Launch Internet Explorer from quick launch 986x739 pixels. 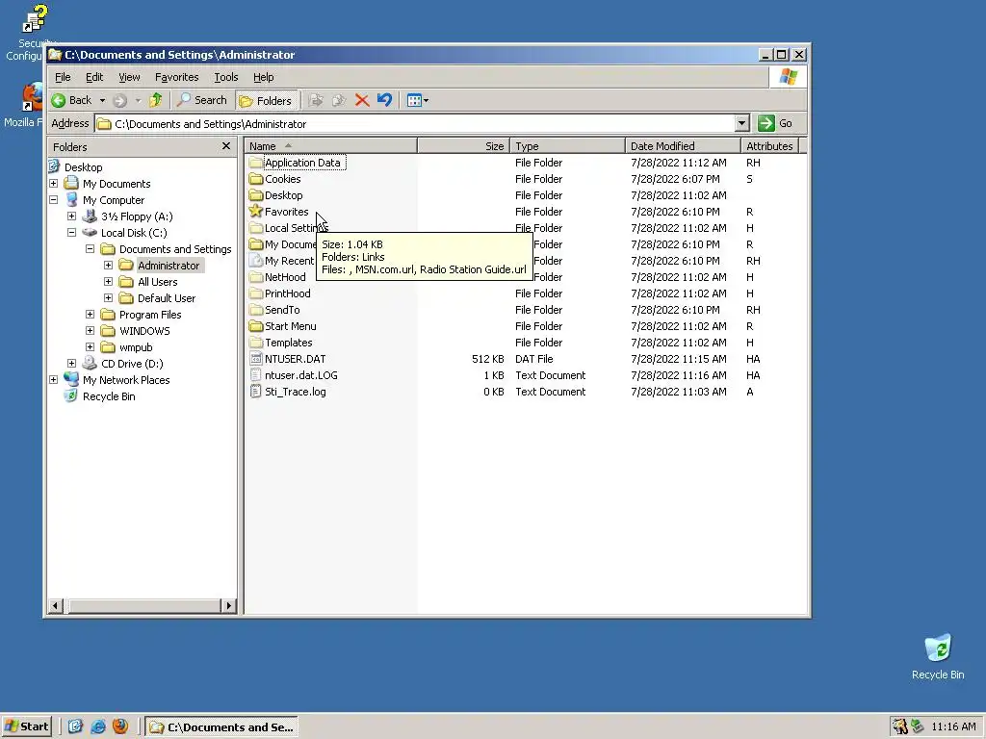pos(98,726)
